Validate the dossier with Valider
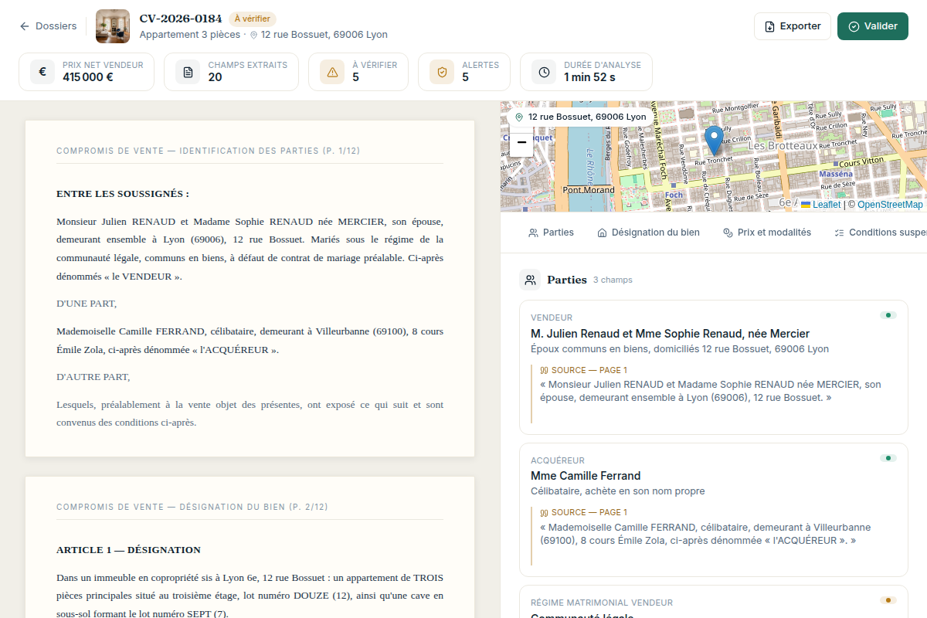Image resolution: width=927 pixels, height=618 pixels. click(873, 26)
